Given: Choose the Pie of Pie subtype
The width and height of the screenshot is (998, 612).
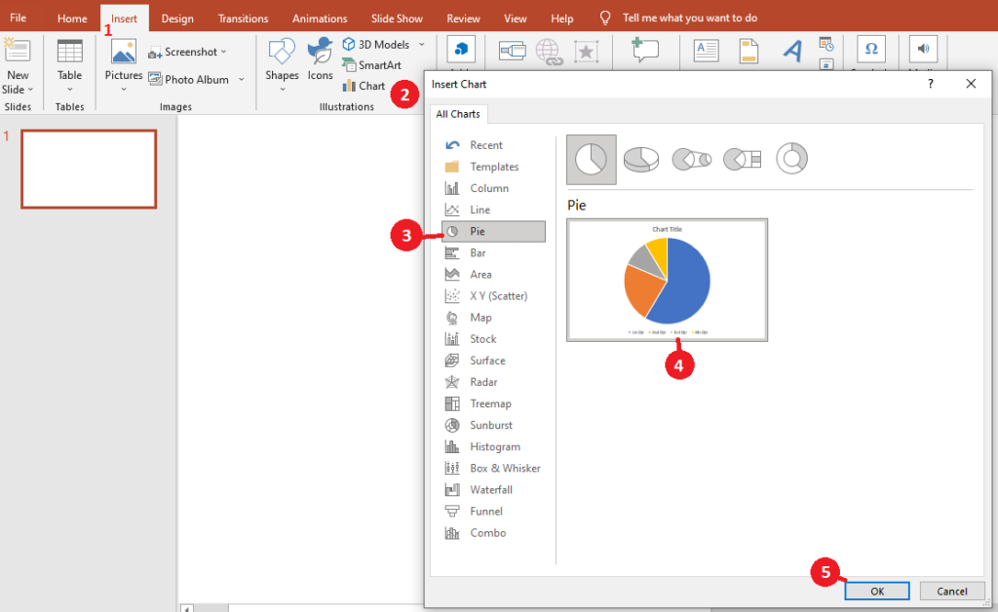Looking at the screenshot, I should coord(691,158).
